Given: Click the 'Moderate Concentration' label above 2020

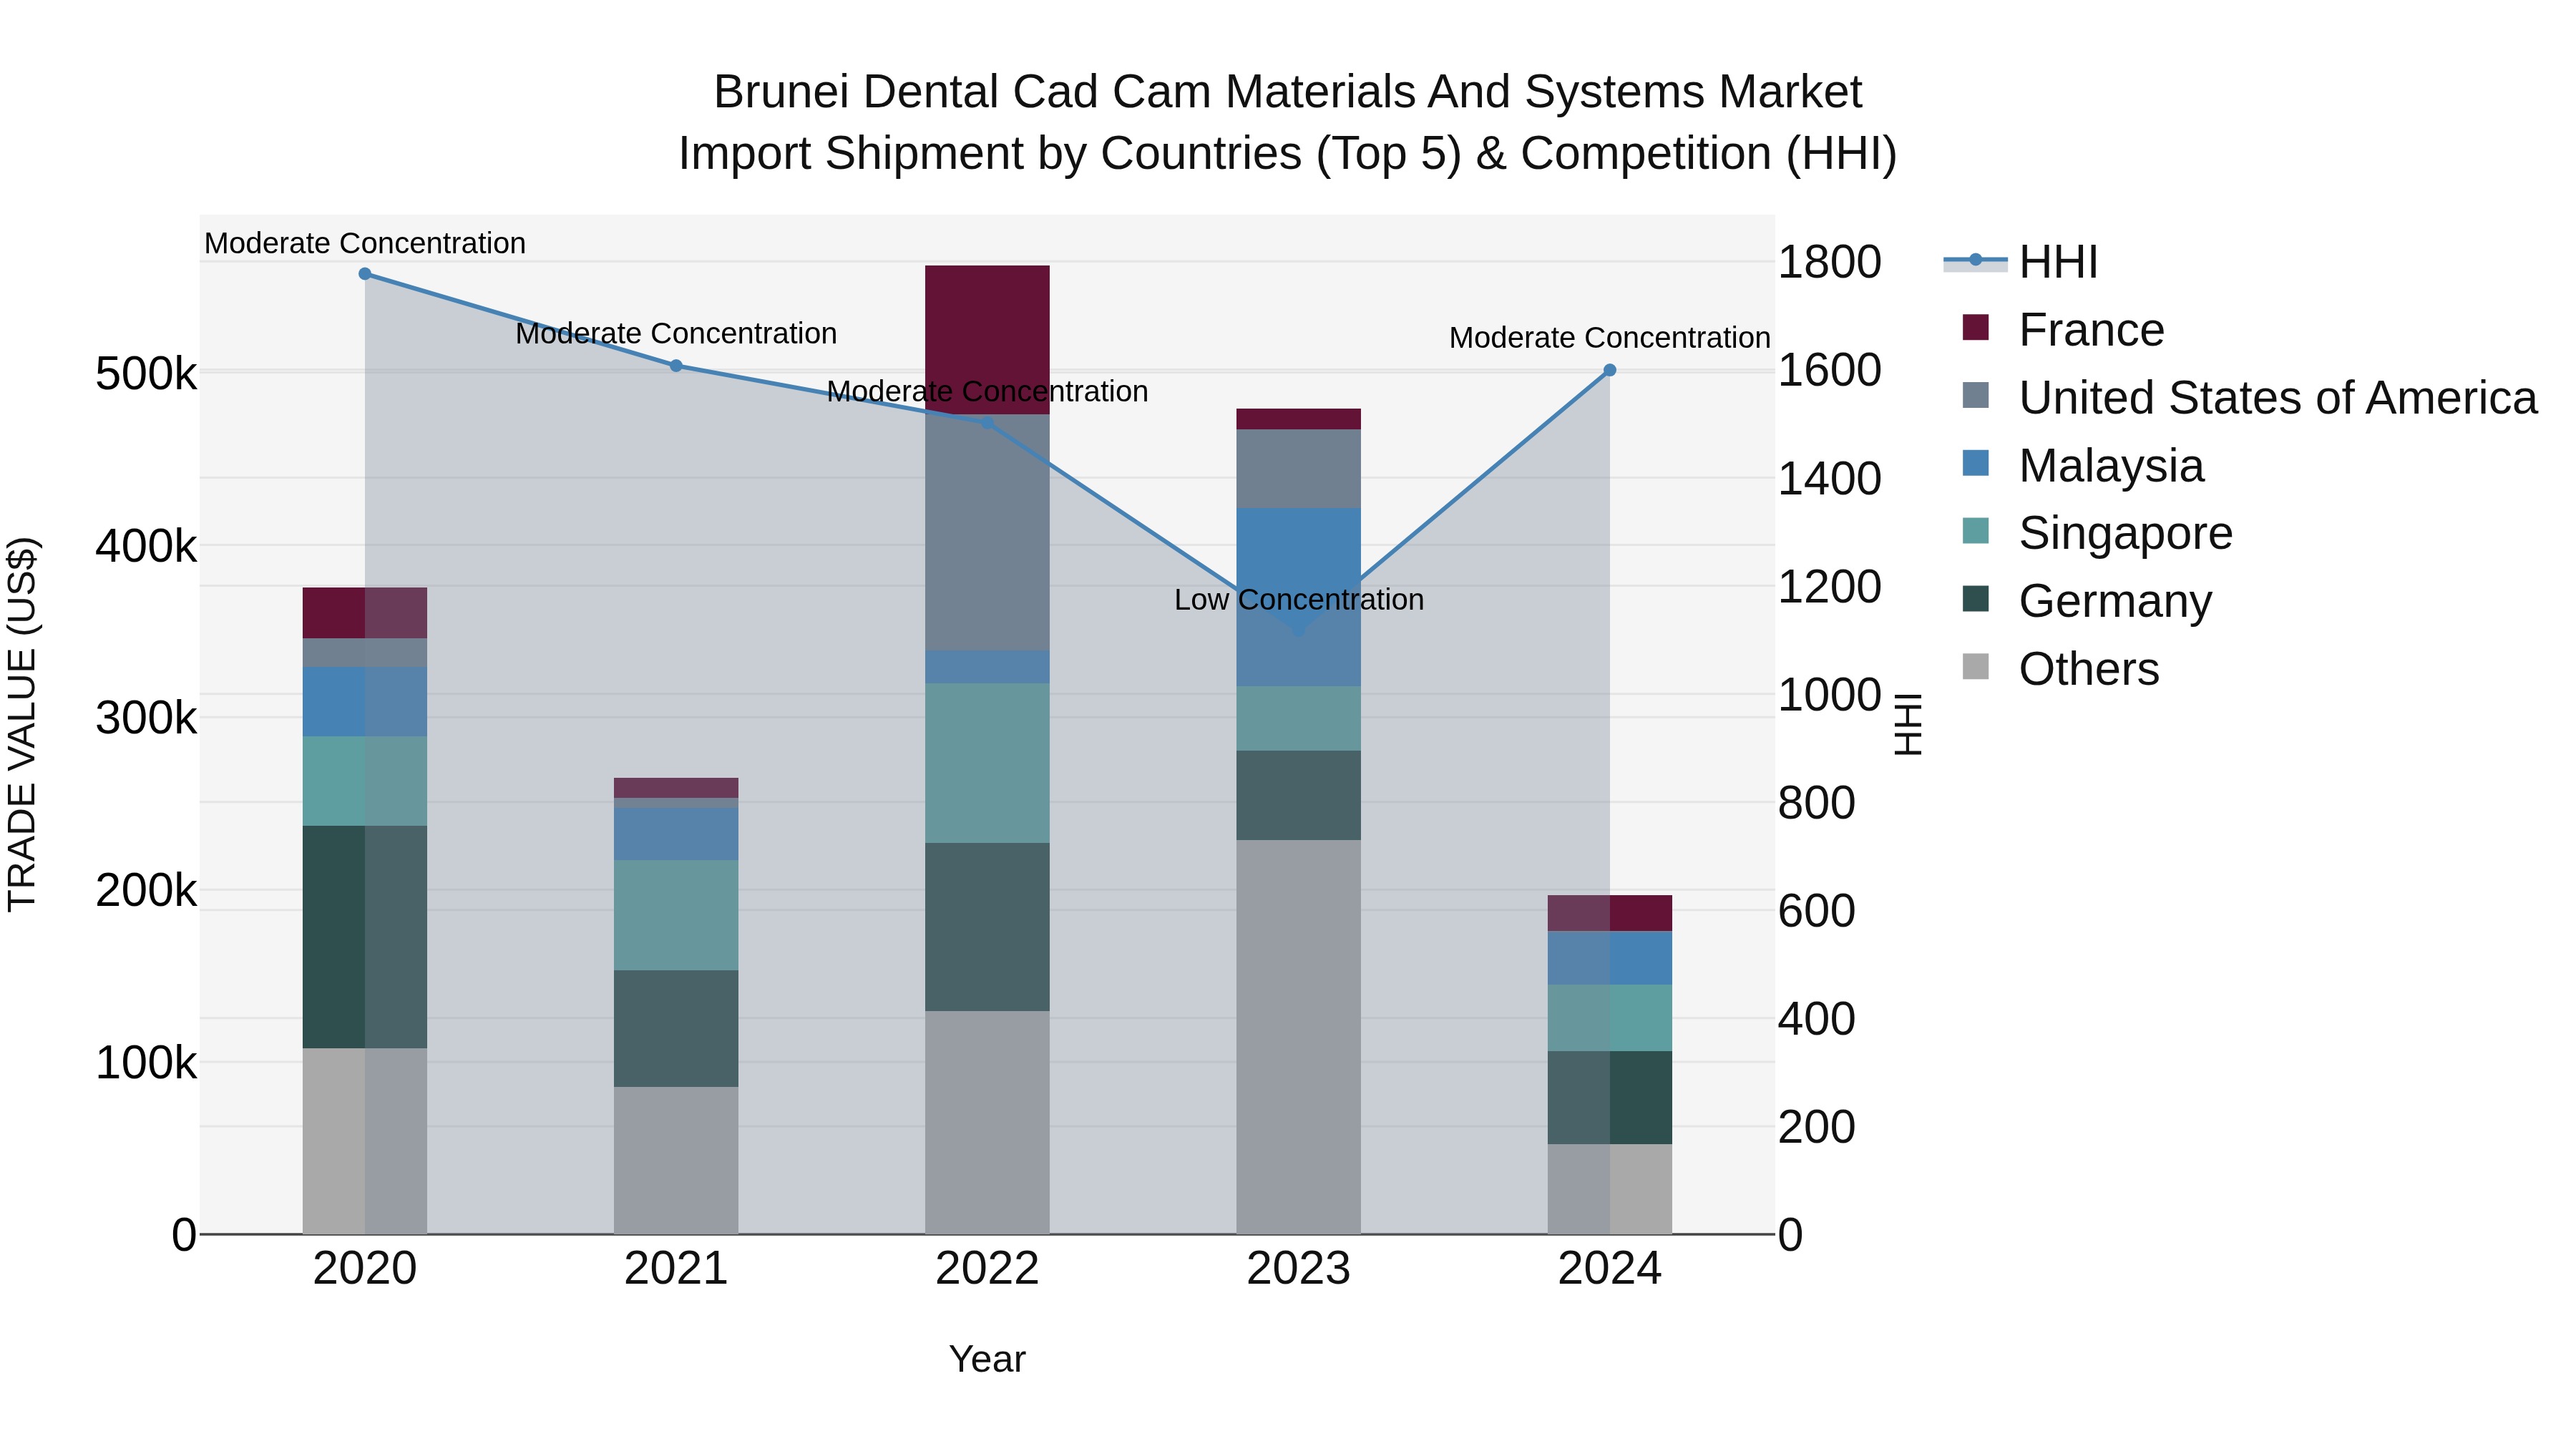Looking at the screenshot, I should tap(365, 243).
